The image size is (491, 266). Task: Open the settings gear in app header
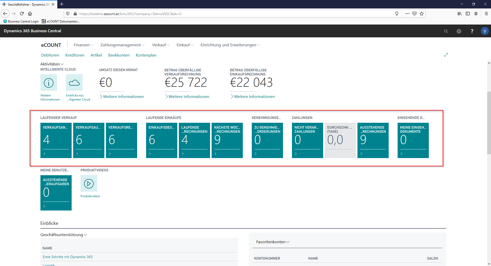point(459,31)
